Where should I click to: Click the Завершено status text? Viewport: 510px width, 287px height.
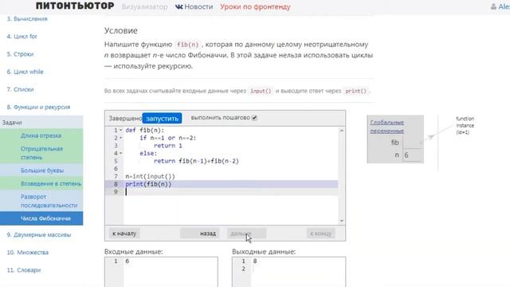tap(125, 118)
